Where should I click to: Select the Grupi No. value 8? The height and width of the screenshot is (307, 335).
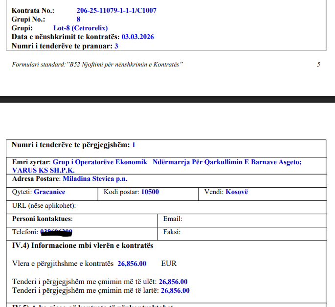click(x=78, y=19)
